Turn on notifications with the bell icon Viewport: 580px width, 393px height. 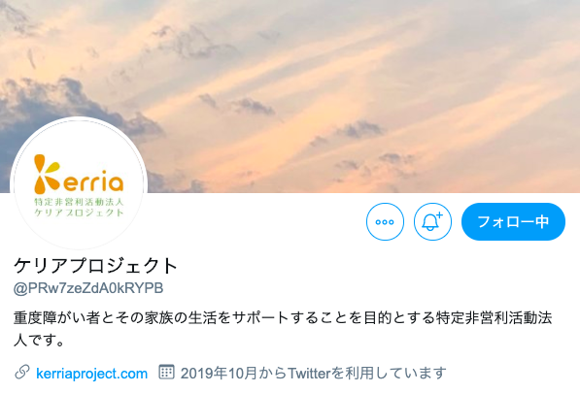click(432, 221)
